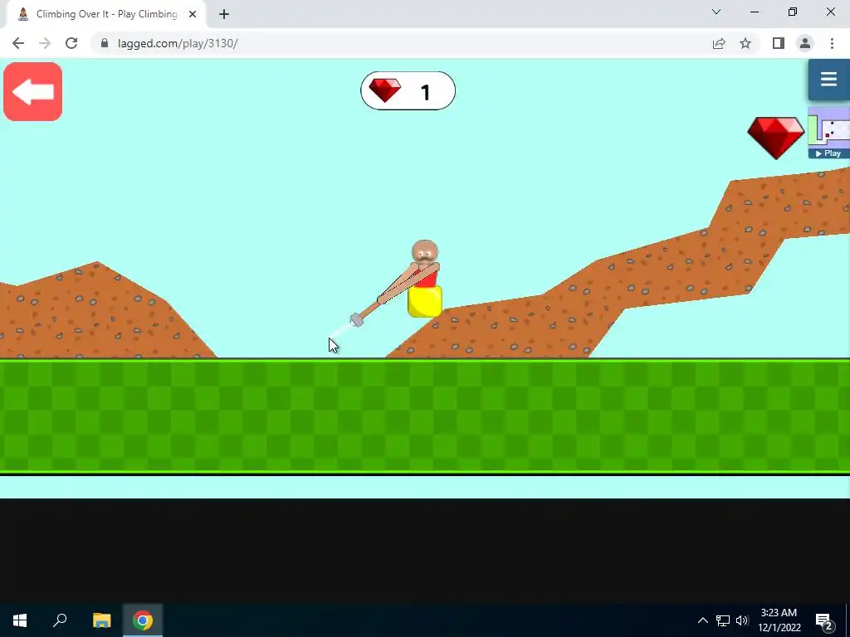Image resolution: width=850 pixels, height=637 pixels.
Task: Open the game hamburger menu
Action: 828,80
